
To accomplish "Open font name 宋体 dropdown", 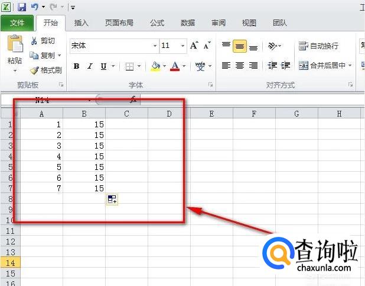I will pyautogui.click(x=155, y=46).
